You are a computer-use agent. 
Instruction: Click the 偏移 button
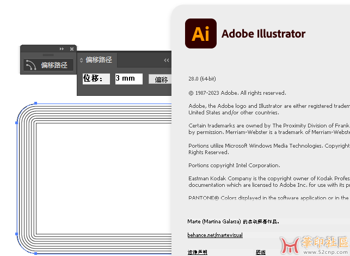[161, 80]
